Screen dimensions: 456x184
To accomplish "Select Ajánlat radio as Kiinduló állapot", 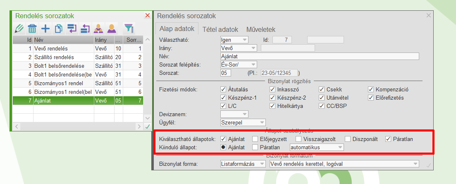I will tap(223, 147).
